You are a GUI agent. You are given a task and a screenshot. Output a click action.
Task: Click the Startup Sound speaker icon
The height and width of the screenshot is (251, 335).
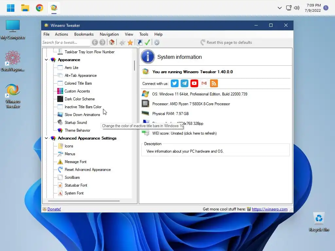click(x=60, y=122)
